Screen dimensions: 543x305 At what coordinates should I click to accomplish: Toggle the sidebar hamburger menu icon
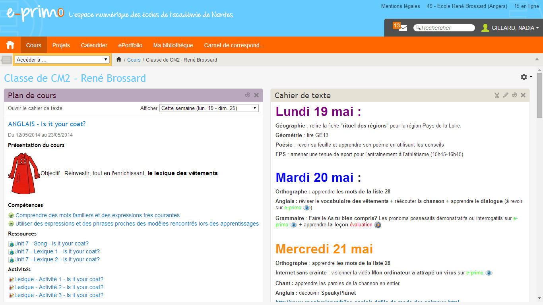click(x=7, y=60)
